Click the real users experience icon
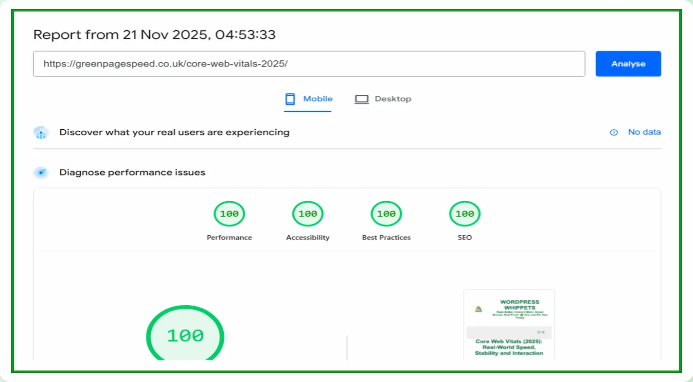693x382 pixels. (41, 133)
